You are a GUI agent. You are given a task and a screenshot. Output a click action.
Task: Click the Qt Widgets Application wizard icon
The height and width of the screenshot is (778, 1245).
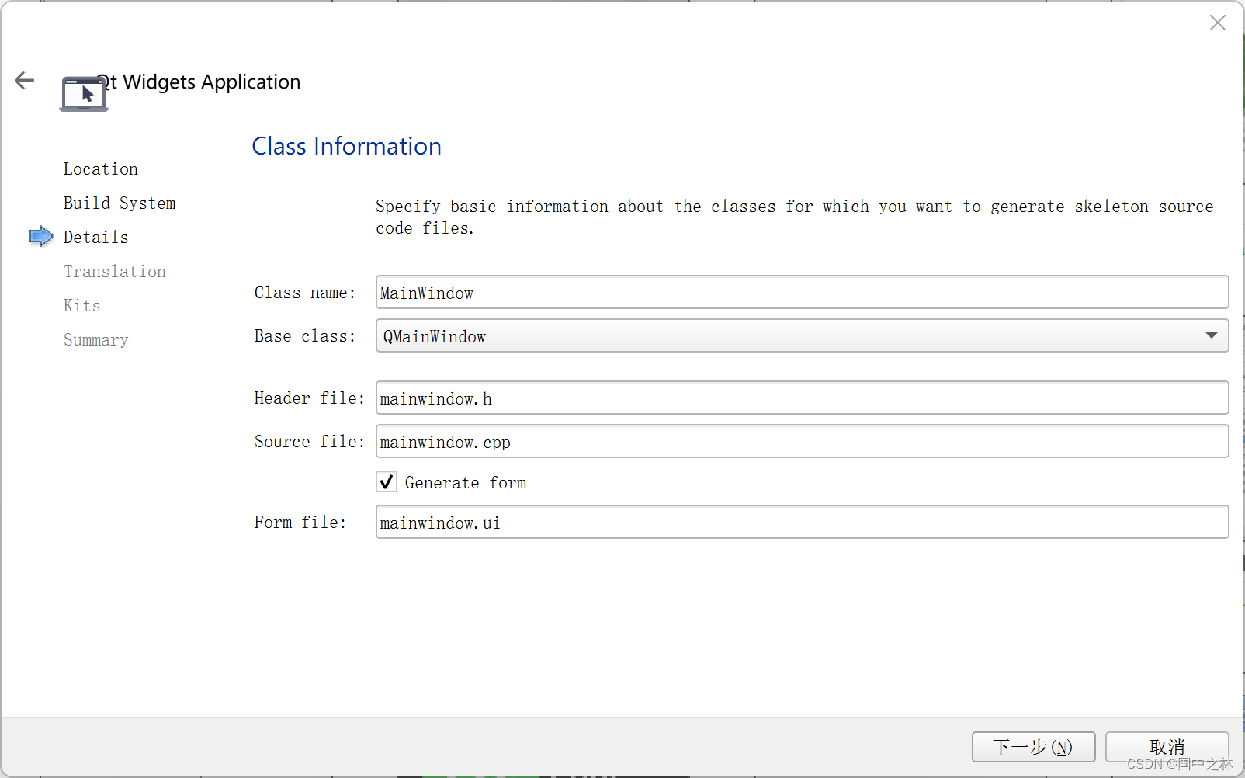(84, 94)
